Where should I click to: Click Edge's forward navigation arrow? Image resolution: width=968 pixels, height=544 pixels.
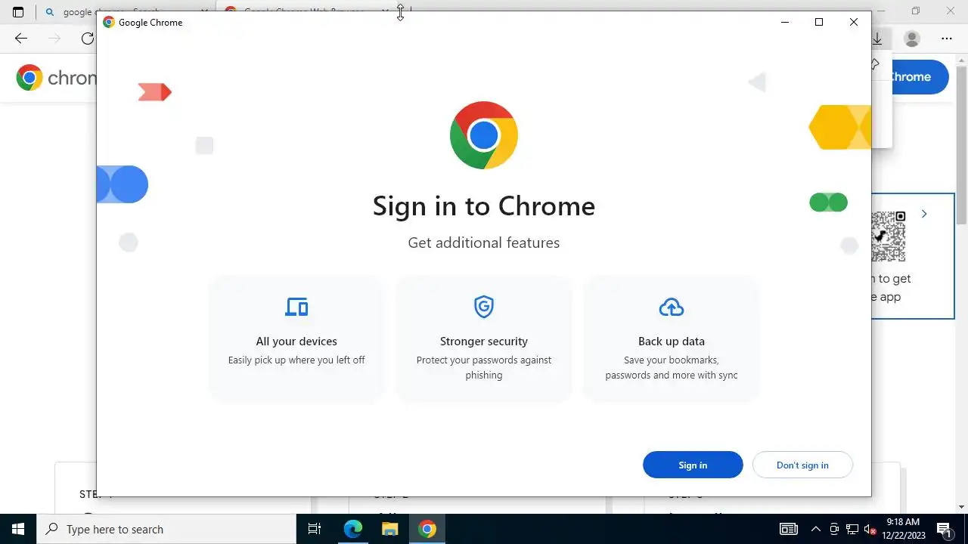pyautogui.click(x=54, y=39)
